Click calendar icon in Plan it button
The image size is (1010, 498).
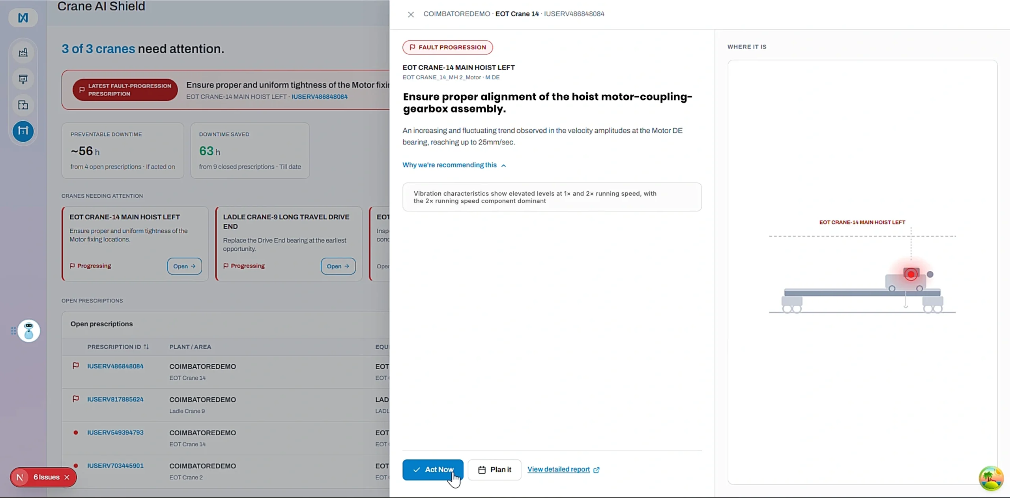click(482, 470)
